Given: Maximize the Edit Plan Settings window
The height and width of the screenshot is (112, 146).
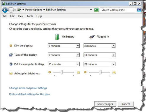Looking at the screenshot, I should pos(135,4).
